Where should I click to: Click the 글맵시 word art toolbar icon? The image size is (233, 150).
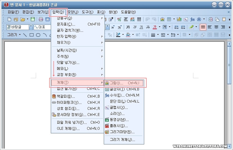[x=186, y=19]
